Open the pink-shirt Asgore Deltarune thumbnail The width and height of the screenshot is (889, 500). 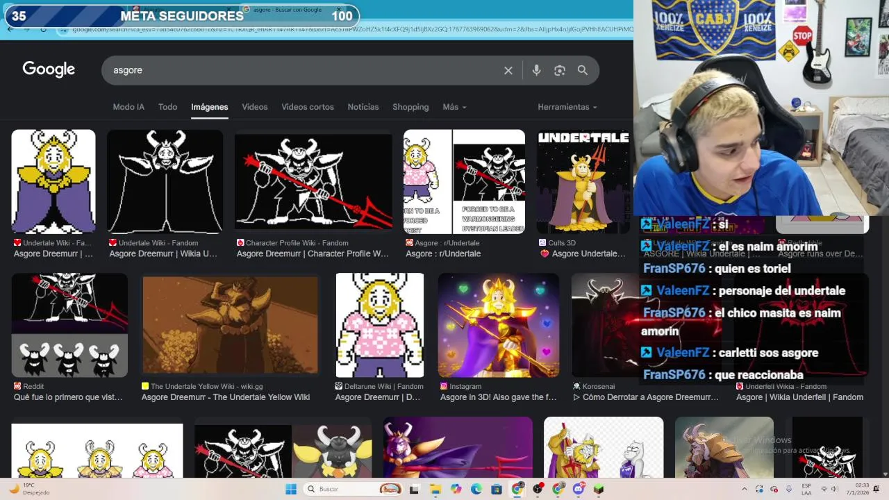click(x=380, y=325)
